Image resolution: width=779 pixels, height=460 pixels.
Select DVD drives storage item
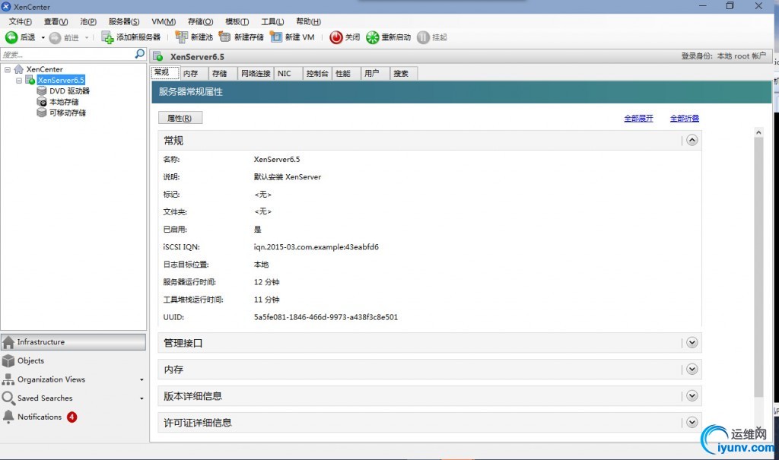click(69, 91)
